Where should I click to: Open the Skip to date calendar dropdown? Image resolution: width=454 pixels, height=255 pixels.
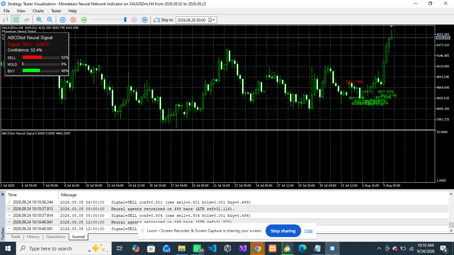pos(212,20)
